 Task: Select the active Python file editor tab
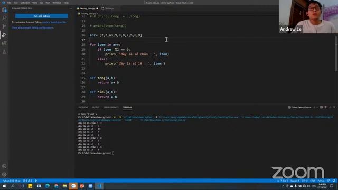coord(87,8)
